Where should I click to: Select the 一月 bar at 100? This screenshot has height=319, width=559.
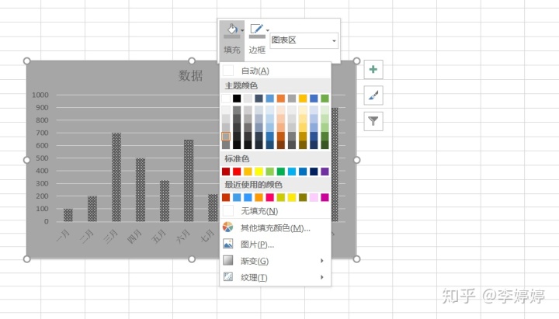tap(68, 215)
